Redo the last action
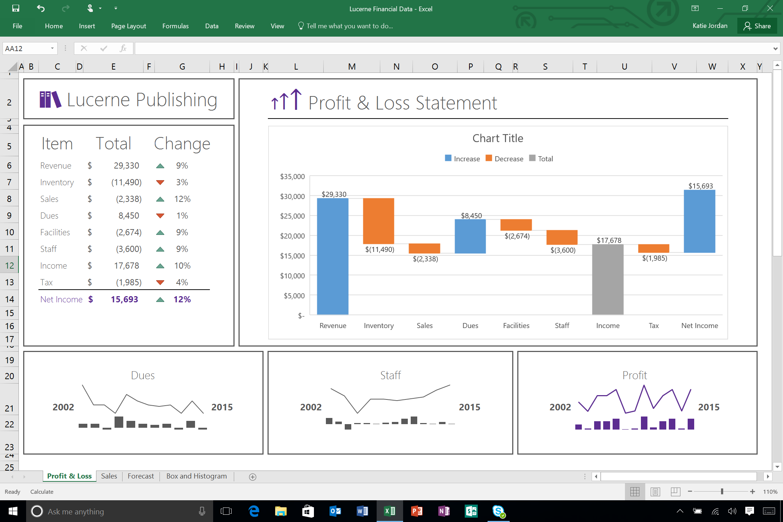Image resolution: width=783 pixels, height=522 pixels. 65,8
